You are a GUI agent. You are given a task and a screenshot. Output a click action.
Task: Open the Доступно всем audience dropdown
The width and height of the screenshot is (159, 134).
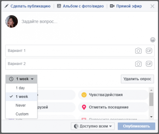pos(93,126)
